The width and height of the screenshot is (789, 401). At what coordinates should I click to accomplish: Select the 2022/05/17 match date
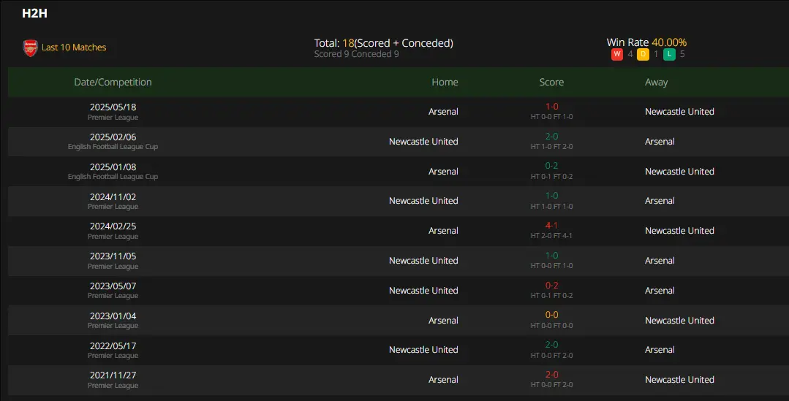click(x=113, y=346)
